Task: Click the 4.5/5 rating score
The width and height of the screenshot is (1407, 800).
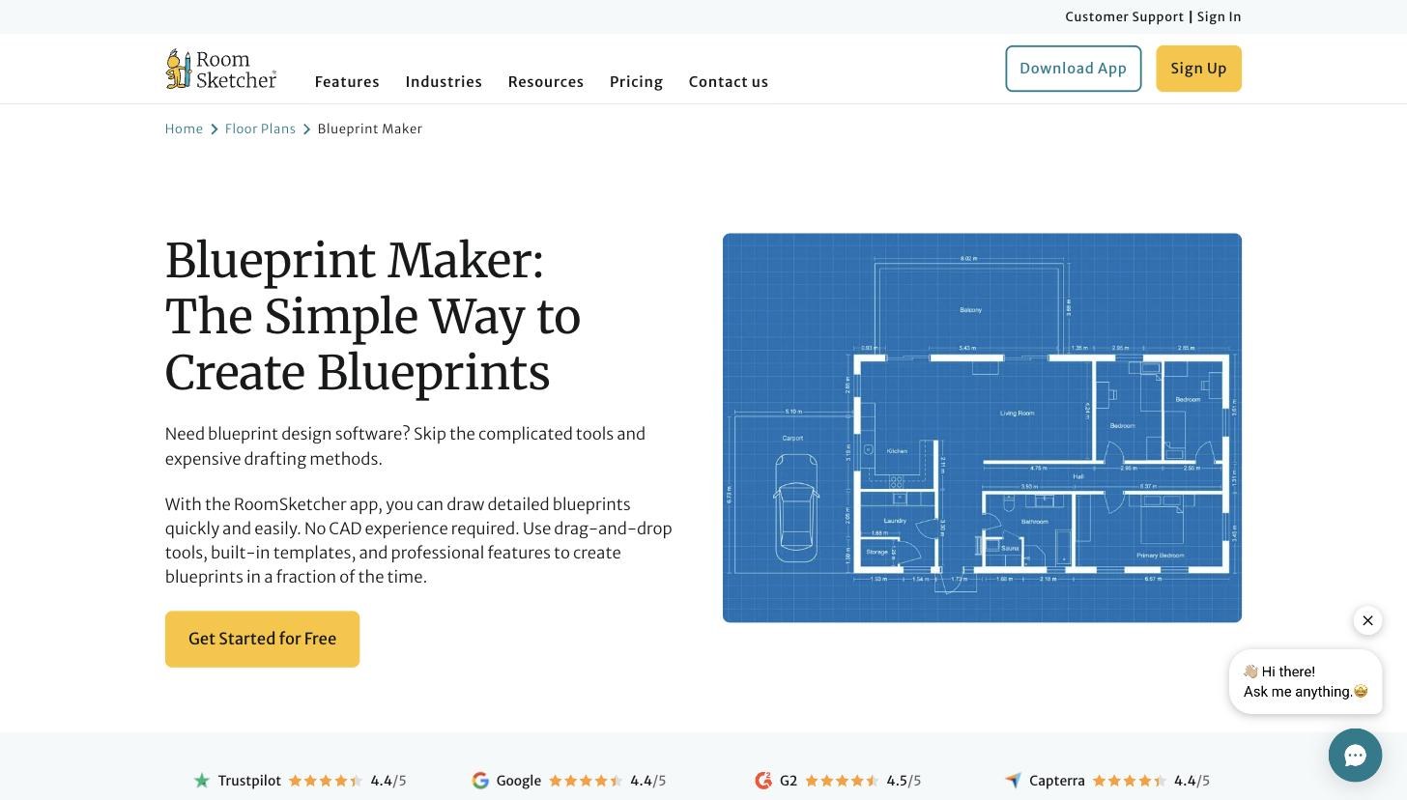Action: coord(904,781)
